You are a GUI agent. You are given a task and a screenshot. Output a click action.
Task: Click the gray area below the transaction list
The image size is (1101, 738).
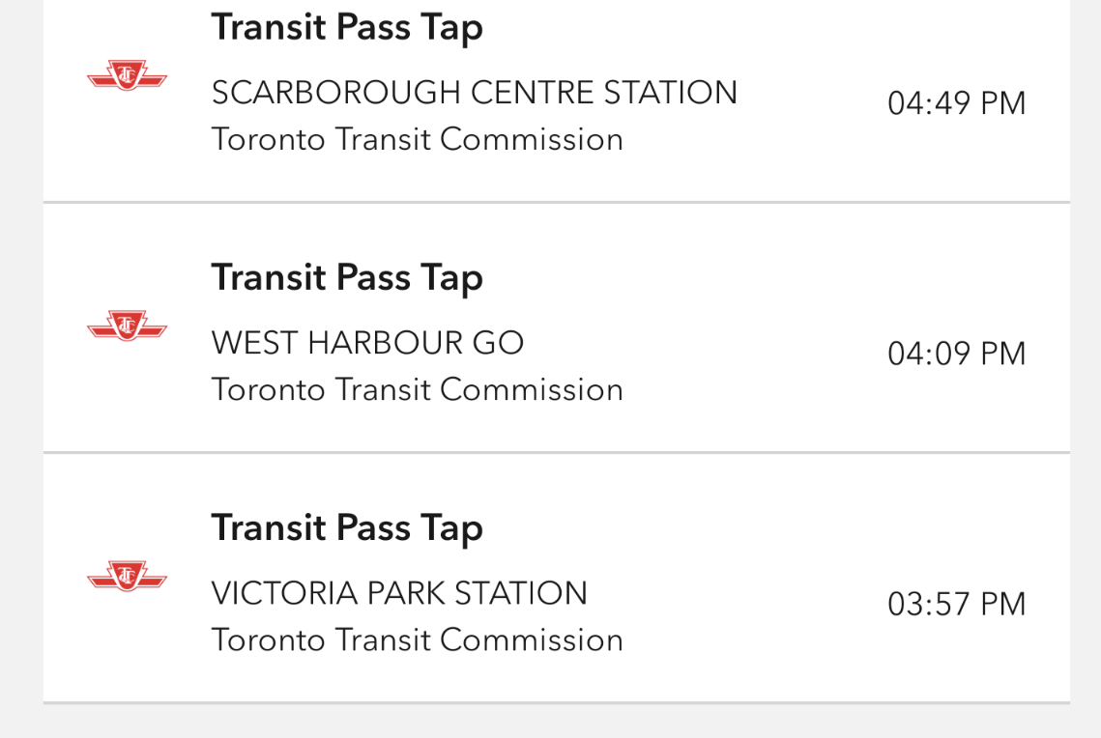pos(556,722)
